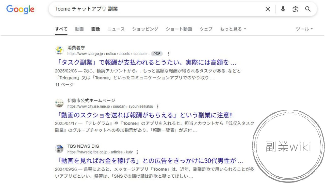Expand the もっと見る dropdown

[x=233, y=29]
